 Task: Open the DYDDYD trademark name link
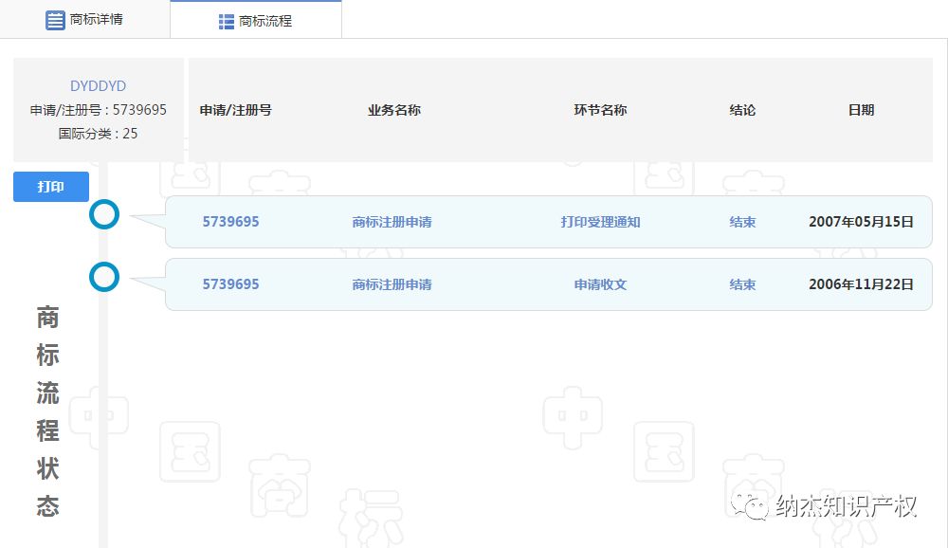point(99,85)
